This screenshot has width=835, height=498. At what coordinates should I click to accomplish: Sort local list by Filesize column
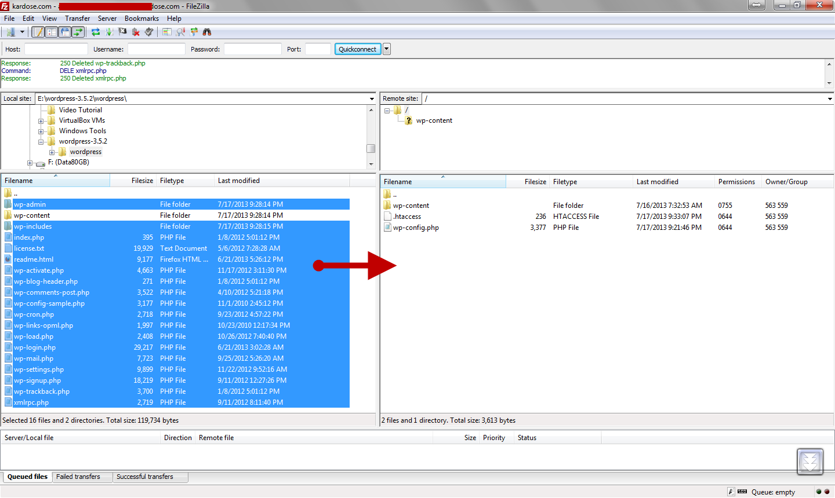133,181
